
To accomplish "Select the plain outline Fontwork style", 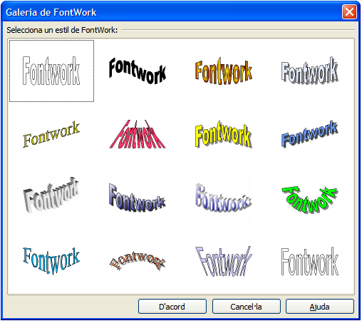I will coord(51,71).
